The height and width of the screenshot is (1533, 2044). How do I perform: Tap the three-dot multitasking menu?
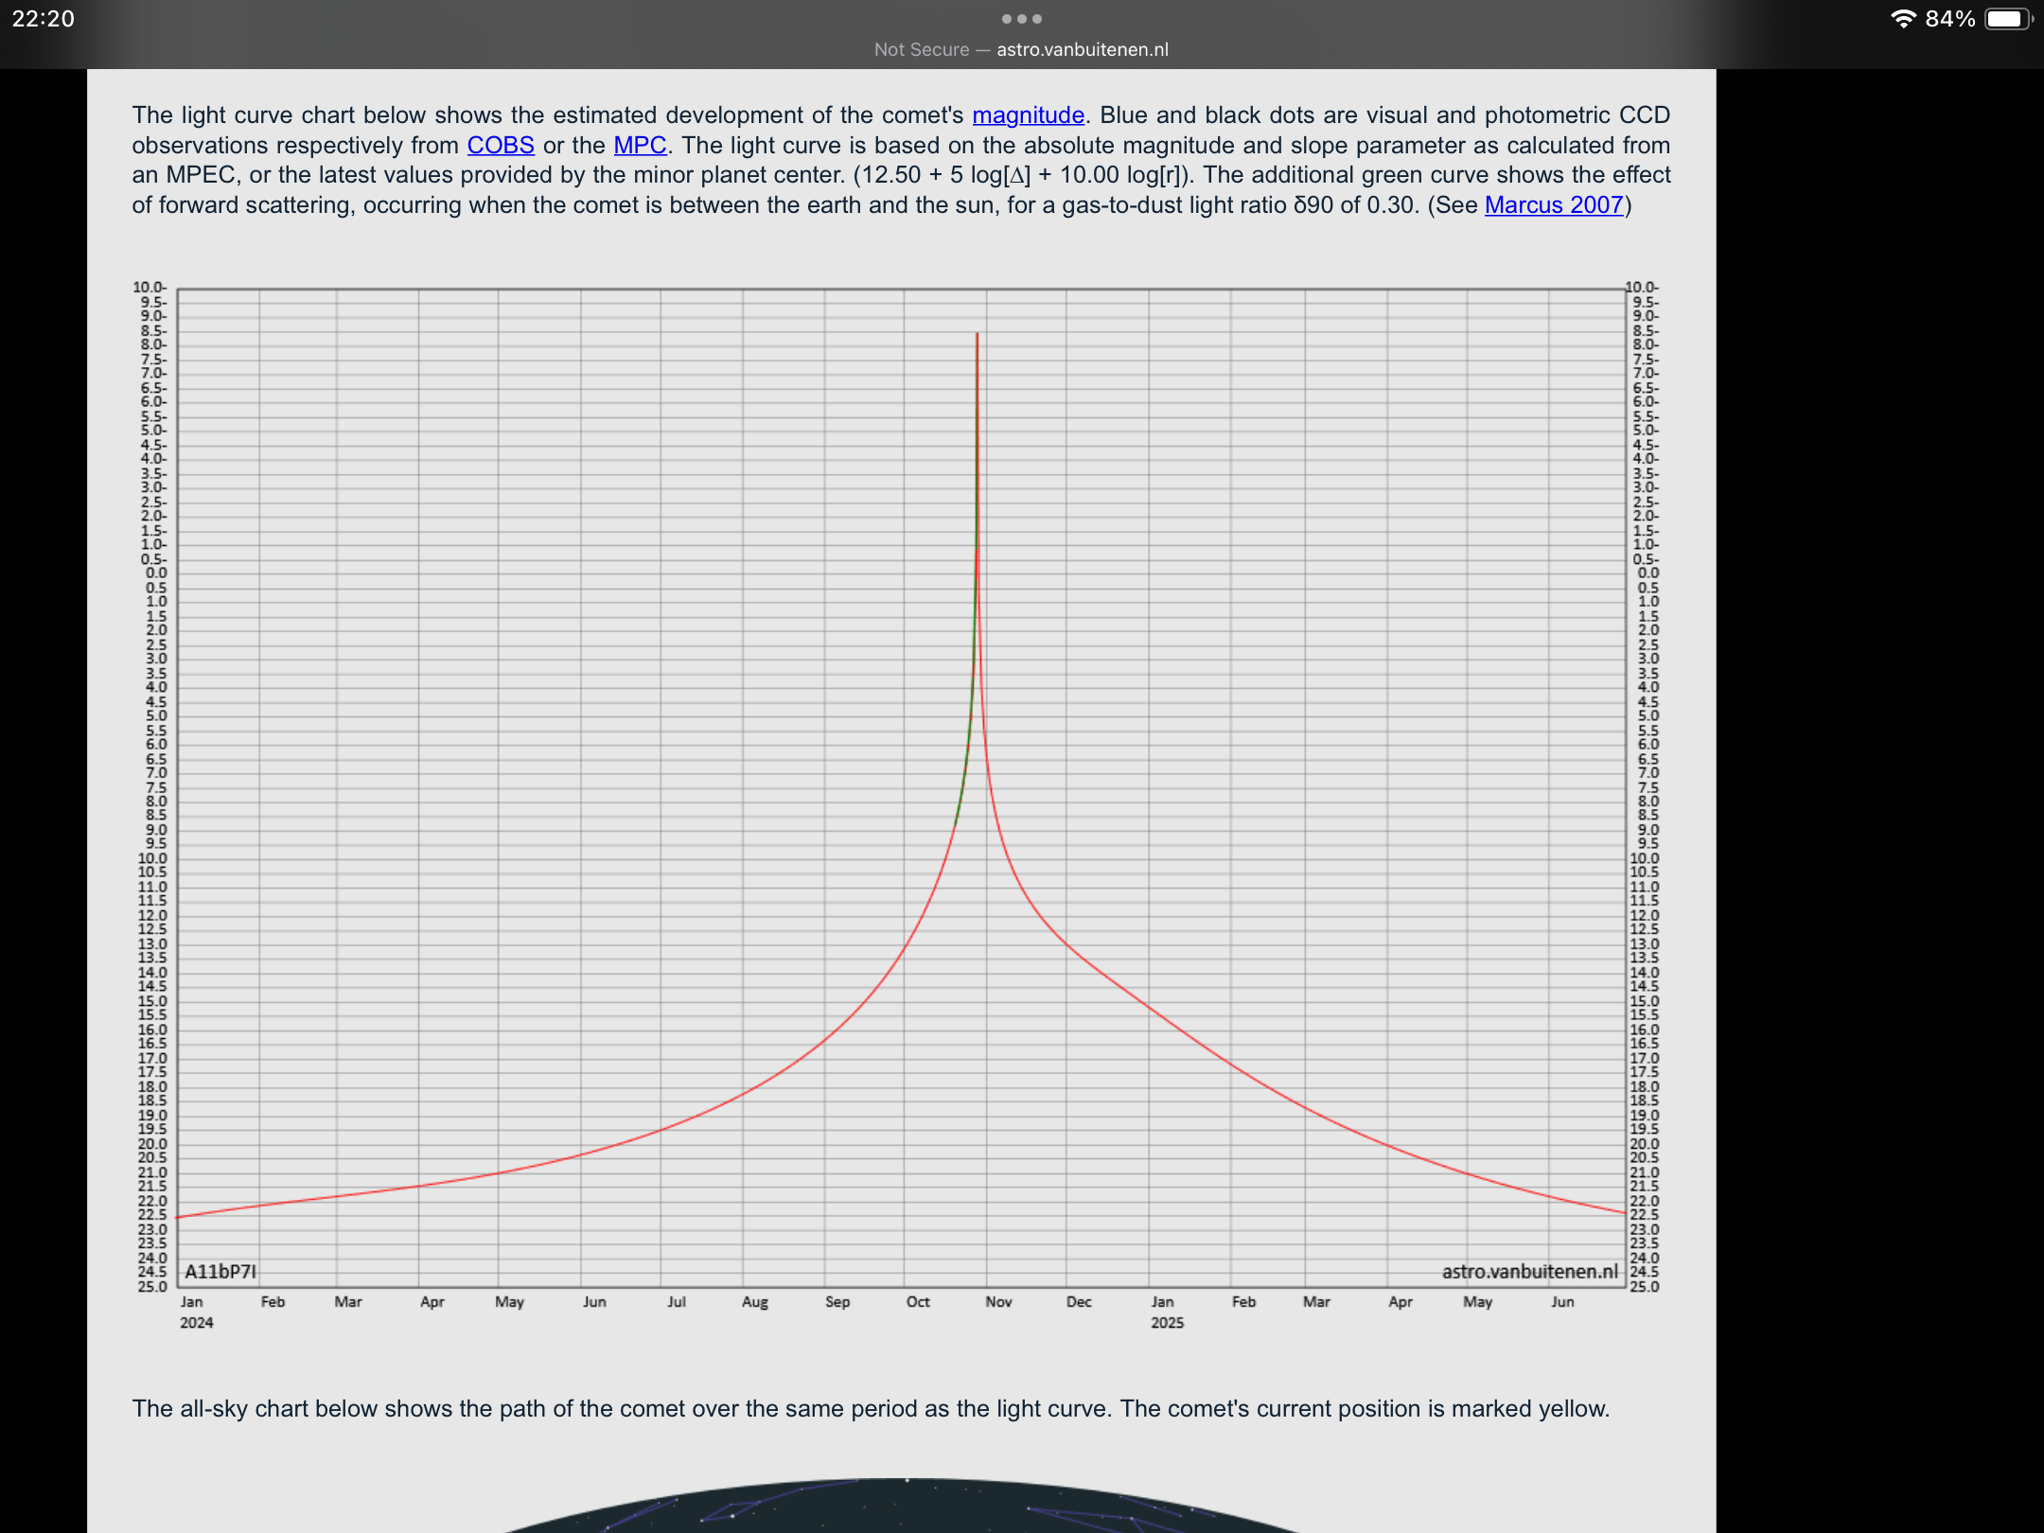click(1021, 19)
